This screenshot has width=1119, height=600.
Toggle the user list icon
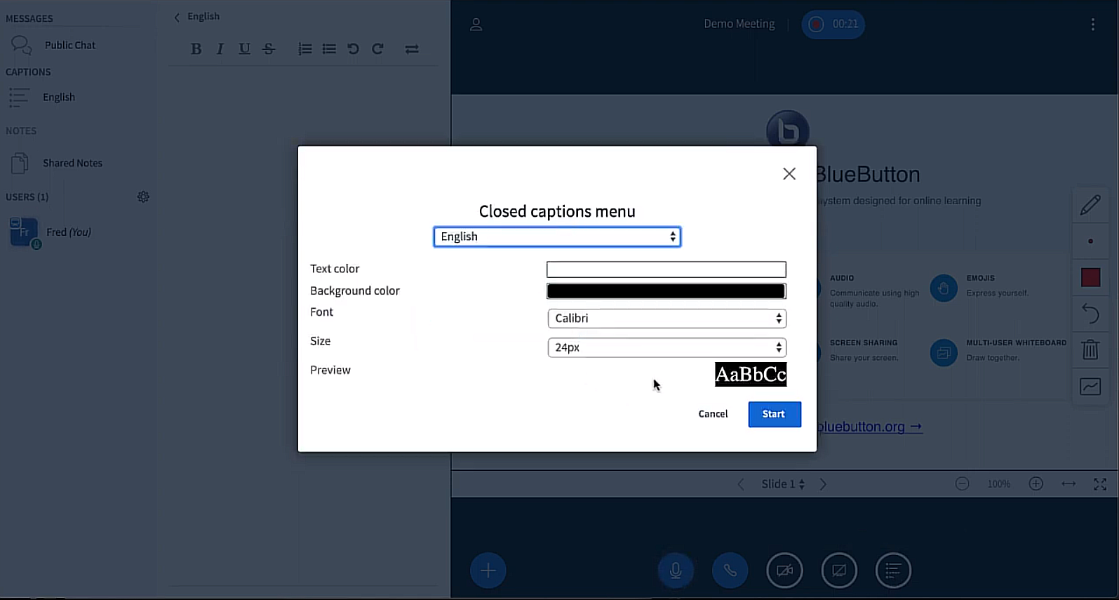tap(476, 25)
